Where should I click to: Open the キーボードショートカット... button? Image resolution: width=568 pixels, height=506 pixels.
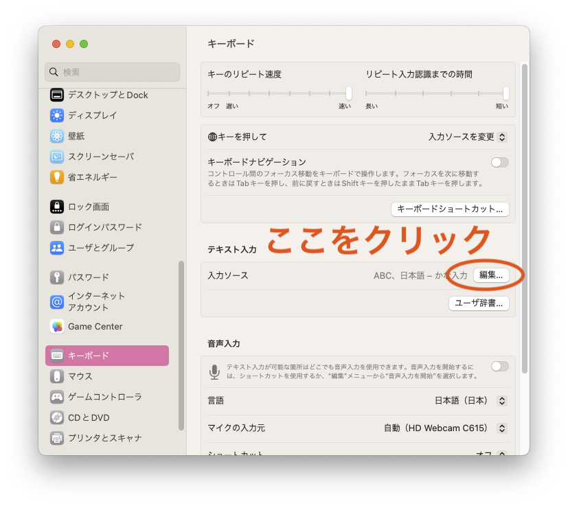click(450, 209)
